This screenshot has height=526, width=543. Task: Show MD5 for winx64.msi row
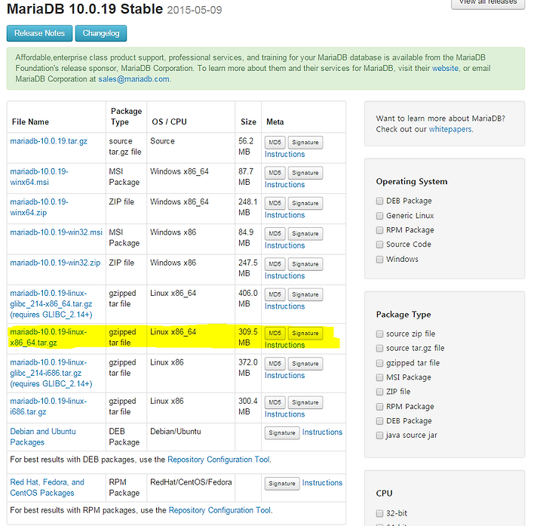pos(275,173)
